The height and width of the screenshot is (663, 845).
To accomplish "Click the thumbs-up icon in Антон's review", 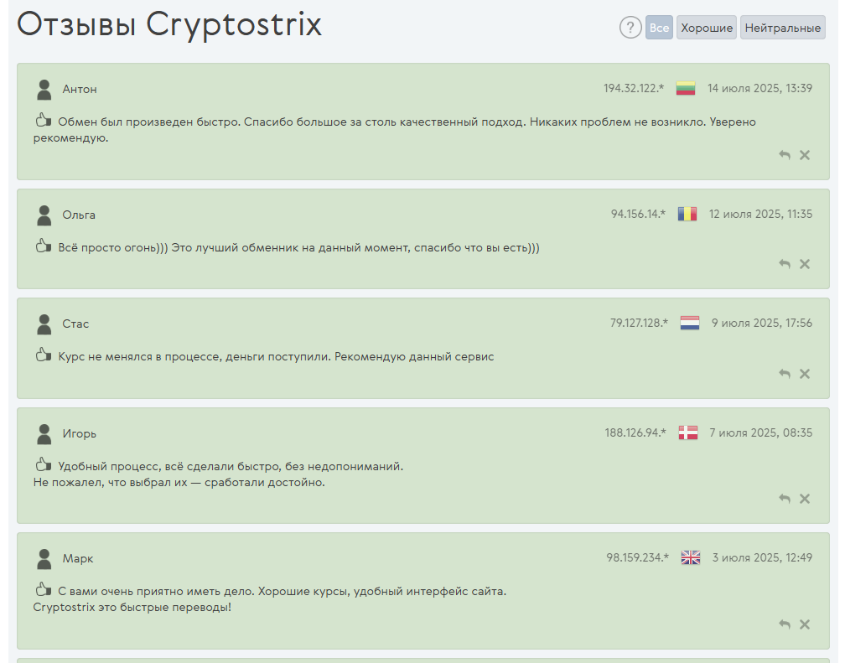I will coord(43,120).
